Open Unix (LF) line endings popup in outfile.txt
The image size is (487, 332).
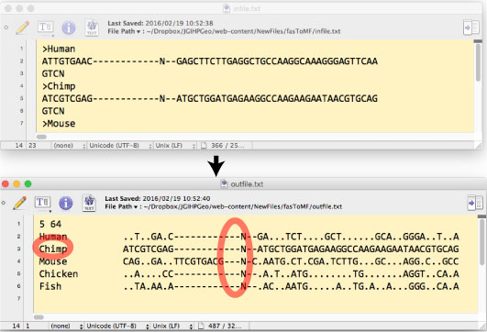point(172,326)
